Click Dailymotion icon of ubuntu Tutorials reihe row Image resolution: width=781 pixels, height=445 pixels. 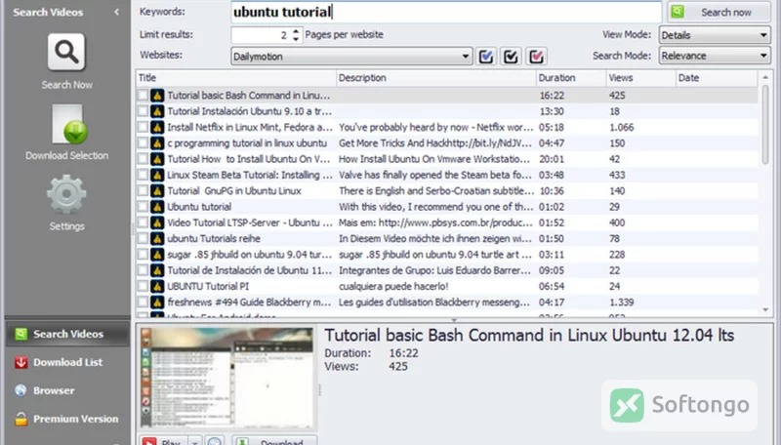157,238
